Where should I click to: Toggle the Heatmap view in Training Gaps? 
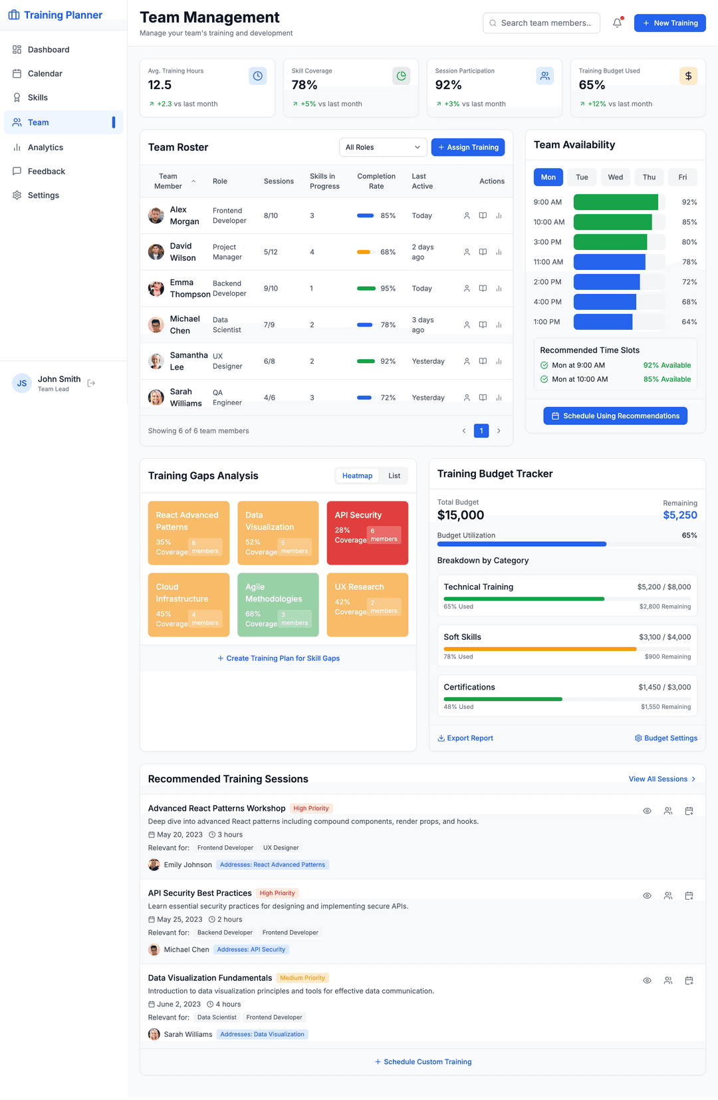point(357,476)
